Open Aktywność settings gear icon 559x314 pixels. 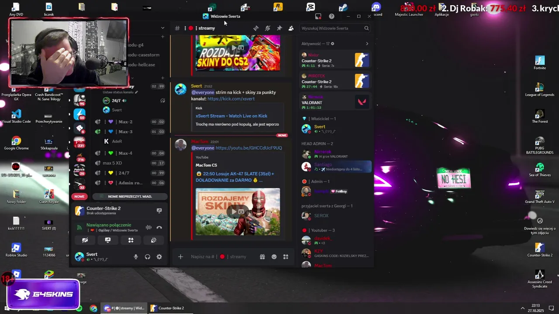(x=332, y=44)
